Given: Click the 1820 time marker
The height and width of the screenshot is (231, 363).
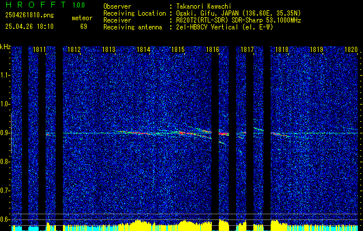Looking at the screenshot, I should point(351,50).
